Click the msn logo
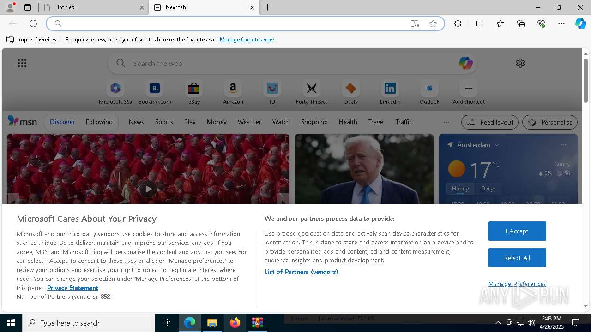Image resolution: width=591 pixels, height=332 pixels. tap(22, 121)
